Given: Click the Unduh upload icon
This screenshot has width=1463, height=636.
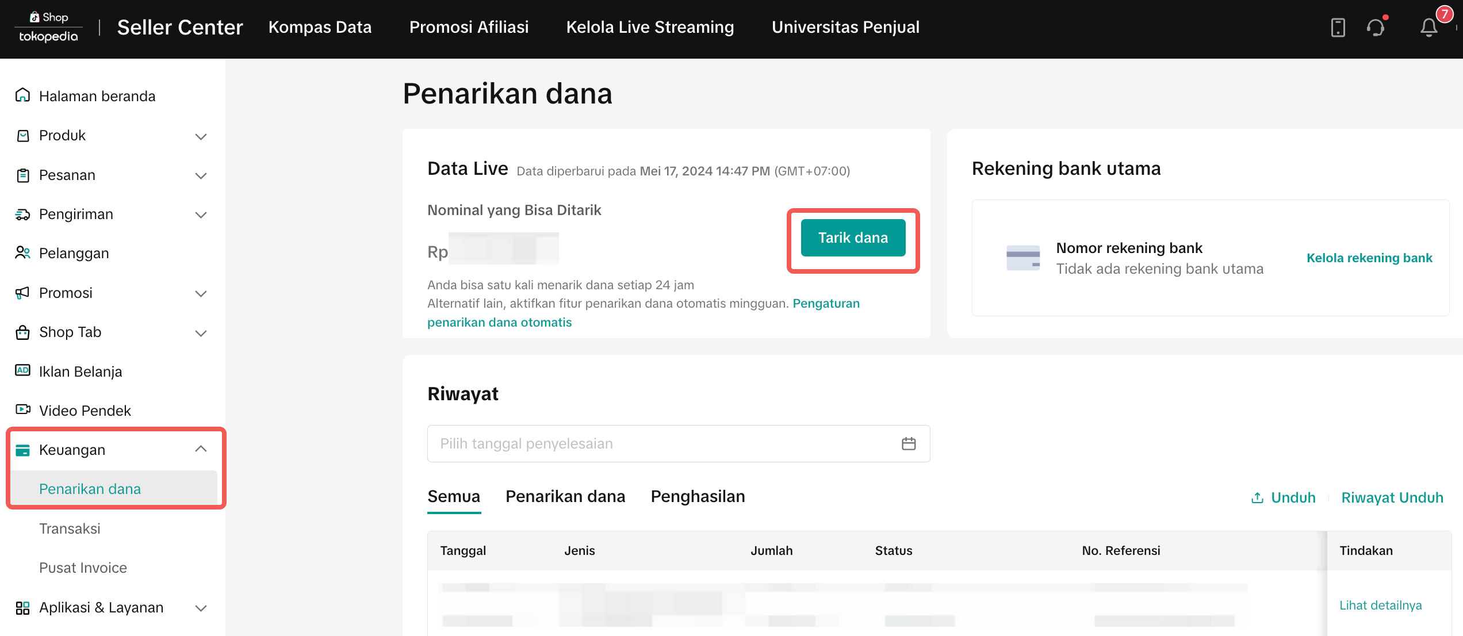Looking at the screenshot, I should [1257, 498].
